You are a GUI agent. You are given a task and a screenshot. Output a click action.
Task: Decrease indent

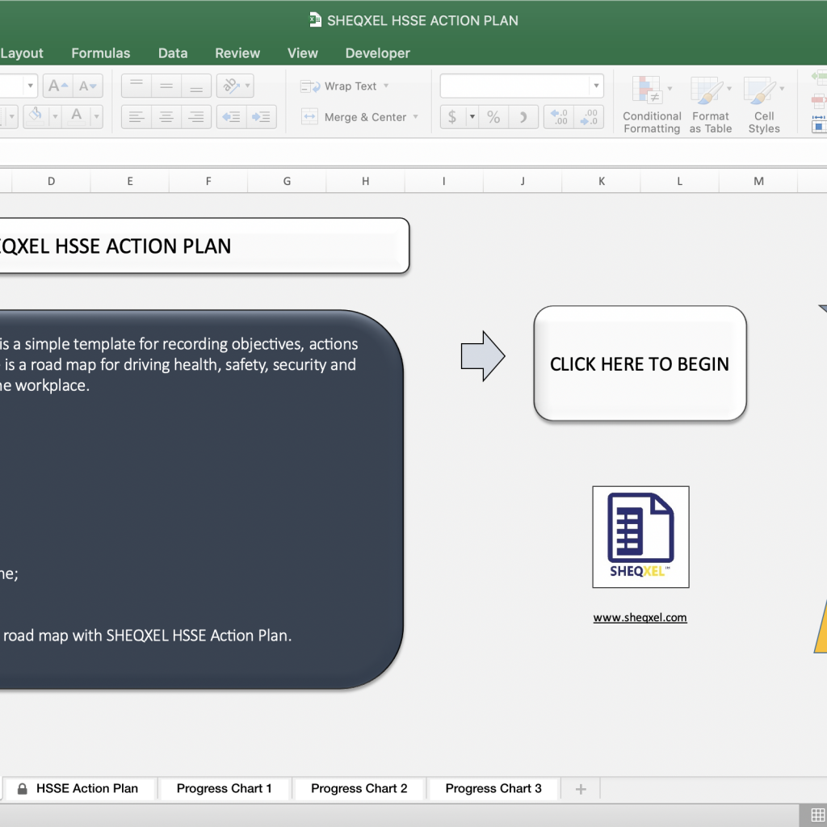coord(231,116)
